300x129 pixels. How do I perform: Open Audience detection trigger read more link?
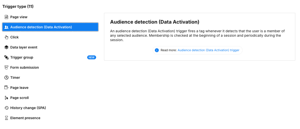(208, 50)
